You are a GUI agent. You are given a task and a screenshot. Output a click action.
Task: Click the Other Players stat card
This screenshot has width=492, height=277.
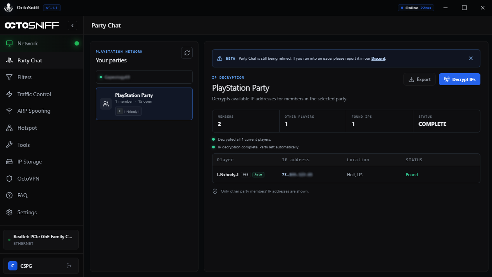tap(312, 121)
